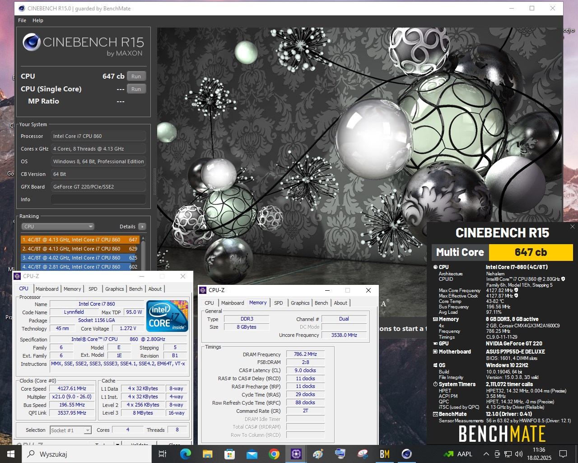Switch to Mainboard tab in the CPU-Z Memory window
Screen dimensions: 578x463
click(x=233, y=303)
